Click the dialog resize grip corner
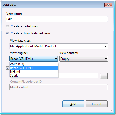116x115 pixels. (x=112, y=111)
